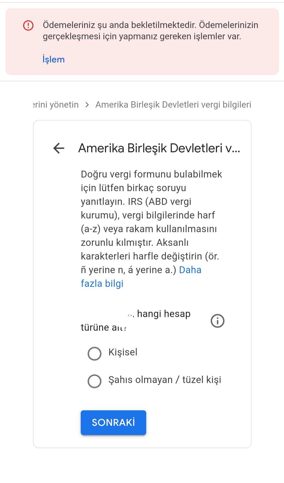Click the red warning icon in alert

point(28,25)
